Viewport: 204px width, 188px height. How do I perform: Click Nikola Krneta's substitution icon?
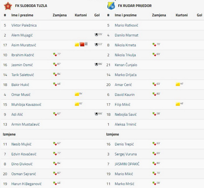coord(154,45)
